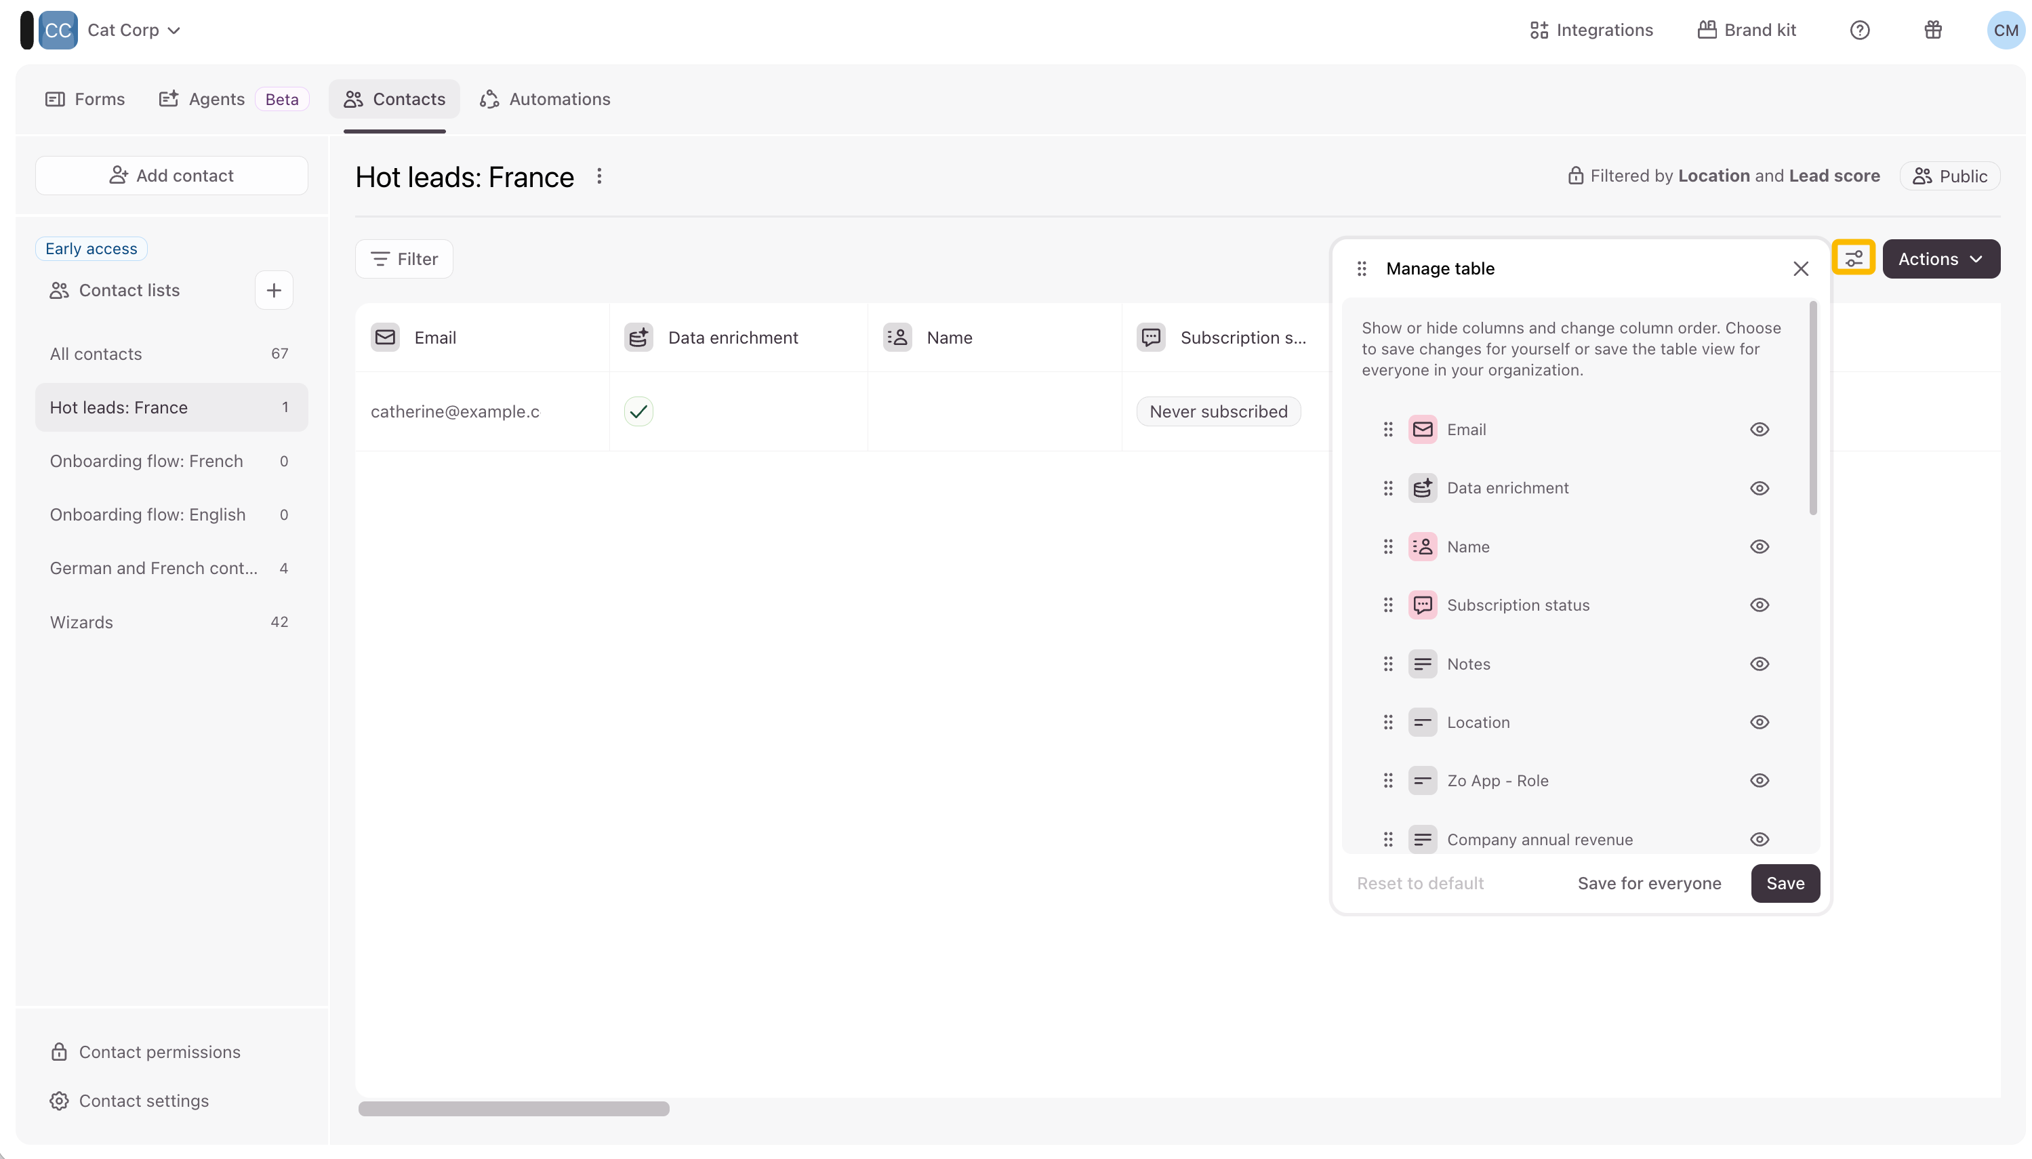Switch to the Automations tab
Screen dimensions: 2032x1159
pos(545,100)
